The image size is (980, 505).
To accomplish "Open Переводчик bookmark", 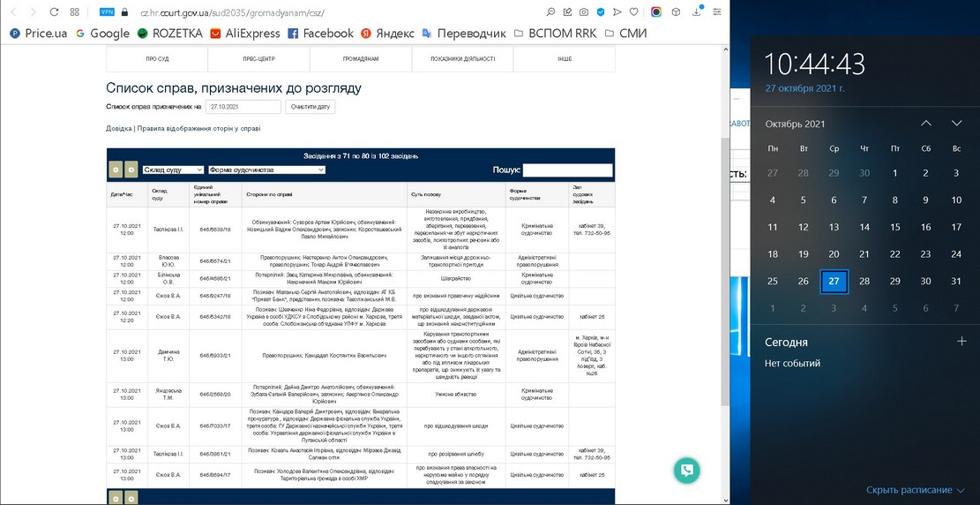I will click(x=464, y=34).
